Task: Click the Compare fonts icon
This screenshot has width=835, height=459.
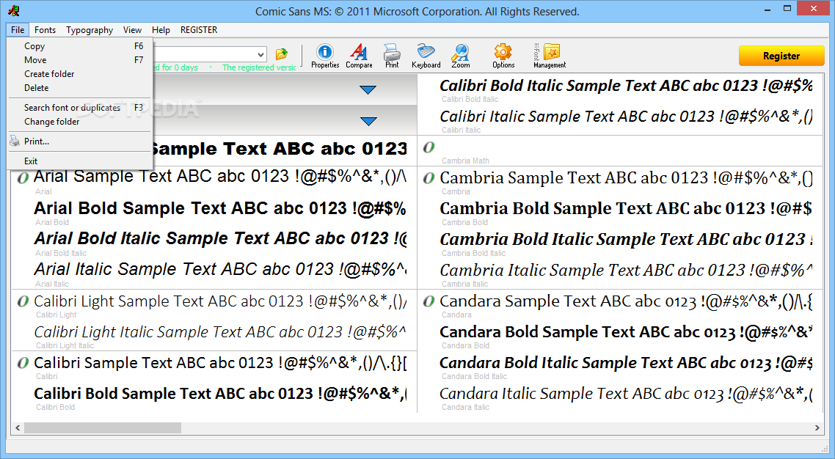Action: 359,56
